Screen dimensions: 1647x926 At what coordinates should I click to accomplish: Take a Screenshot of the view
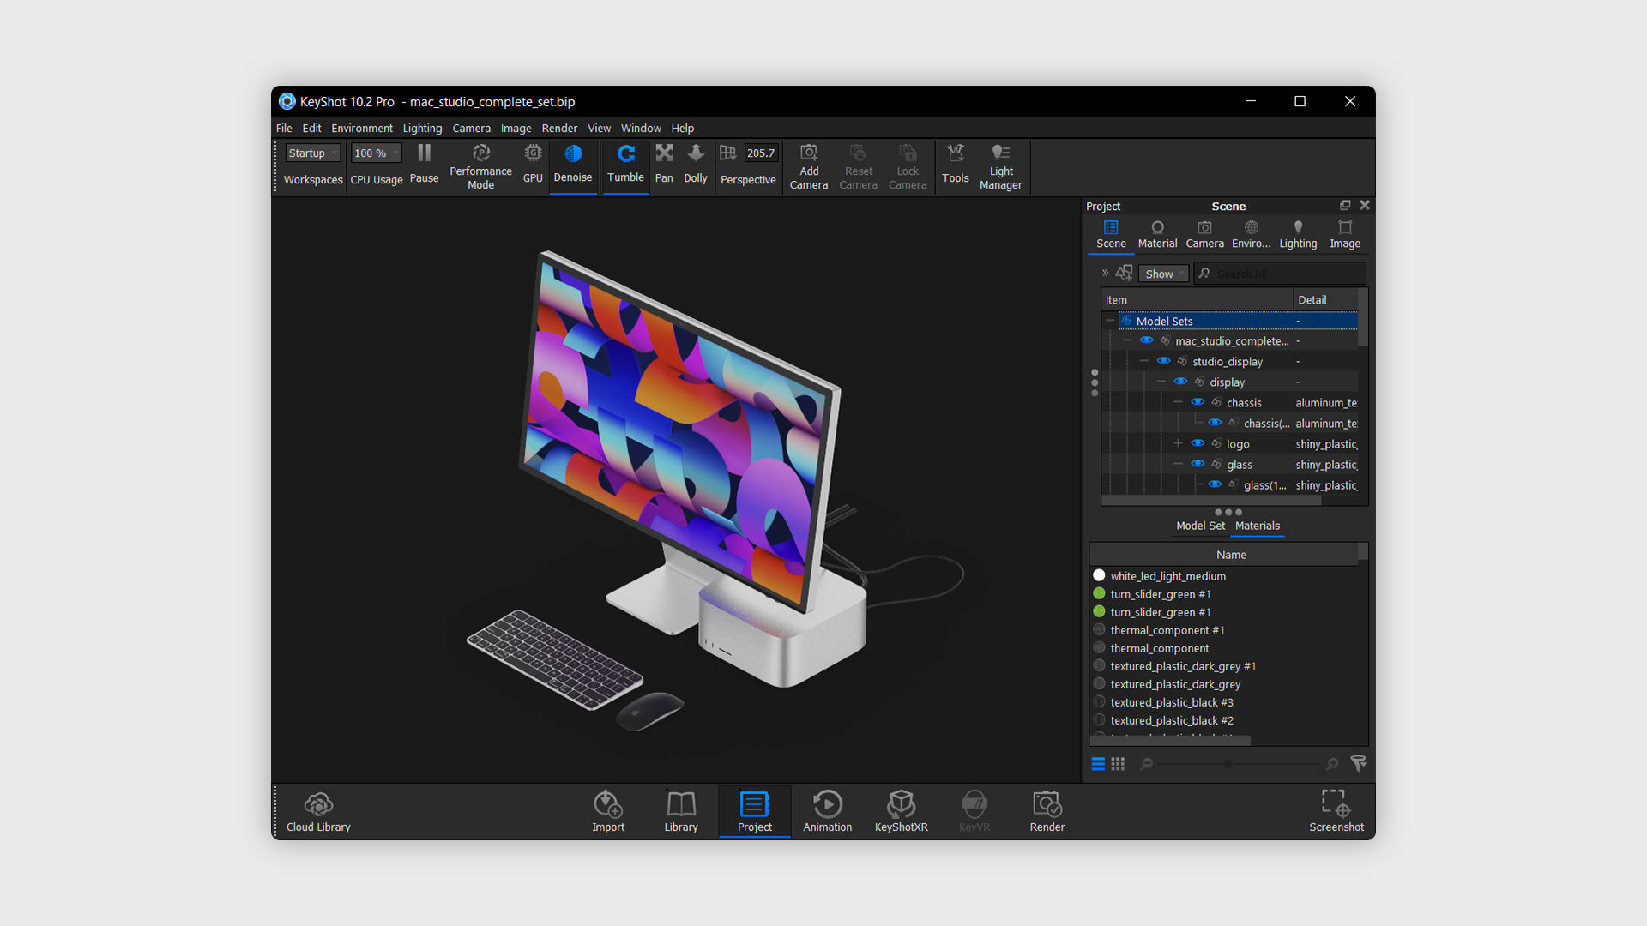click(1336, 811)
